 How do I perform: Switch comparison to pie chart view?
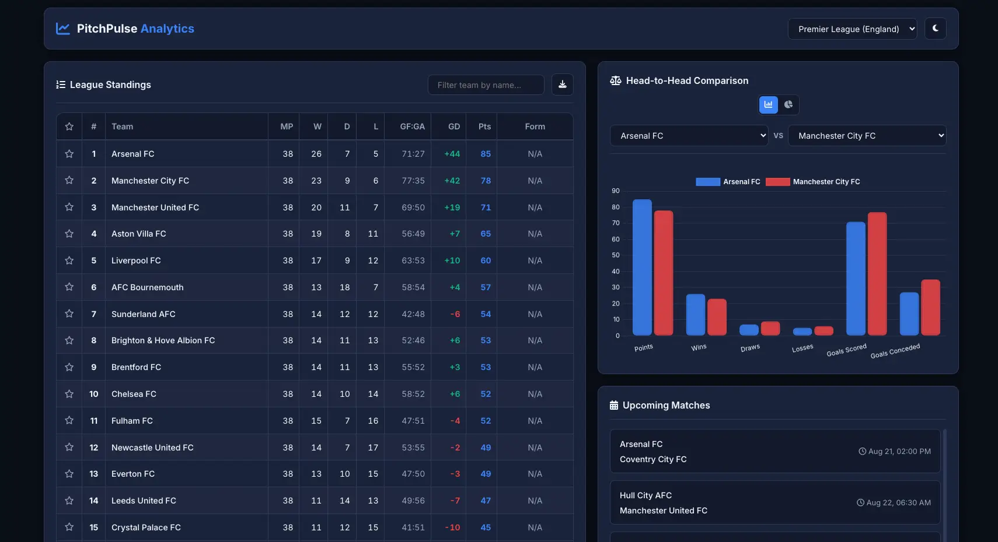(x=788, y=105)
